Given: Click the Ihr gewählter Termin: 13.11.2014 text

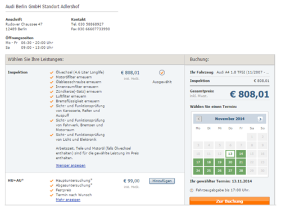Looking at the screenshot, I should tap(221, 181).
